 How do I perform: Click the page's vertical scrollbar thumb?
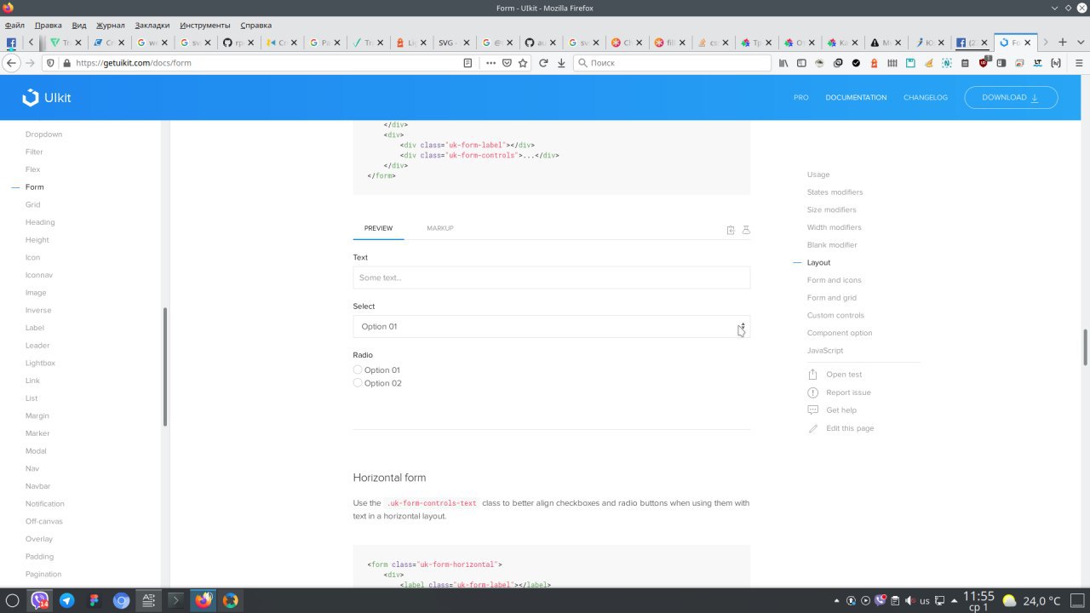1086,347
